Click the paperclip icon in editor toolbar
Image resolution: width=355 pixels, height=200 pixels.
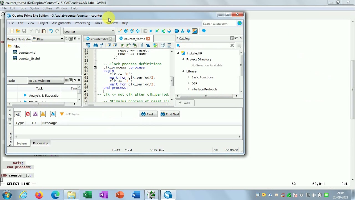coord(142,45)
